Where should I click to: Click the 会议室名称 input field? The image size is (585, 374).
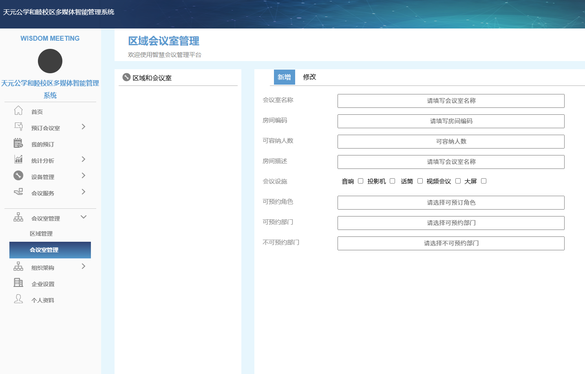pyautogui.click(x=451, y=101)
